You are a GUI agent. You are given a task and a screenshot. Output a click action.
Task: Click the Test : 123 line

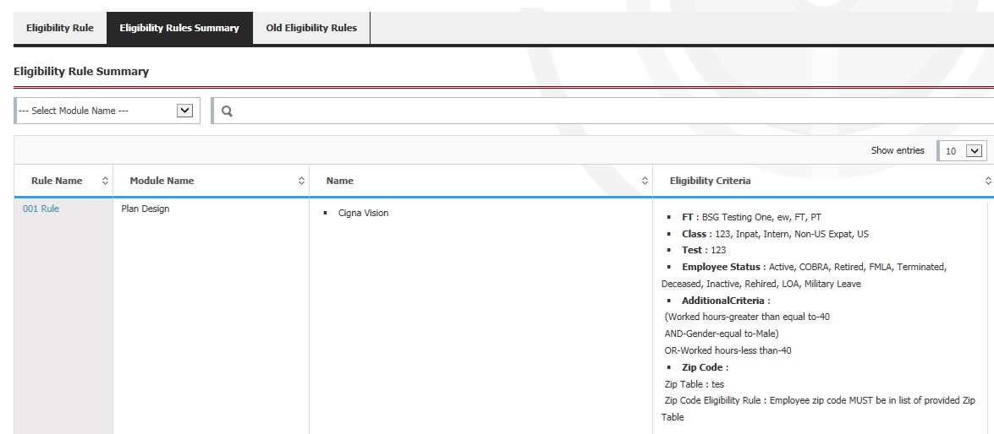pyautogui.click(x=704, y=250)
